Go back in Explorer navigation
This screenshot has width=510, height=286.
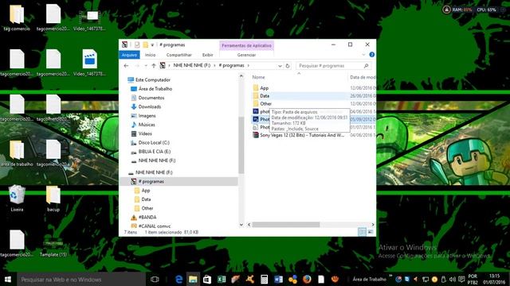pos(126,65)
